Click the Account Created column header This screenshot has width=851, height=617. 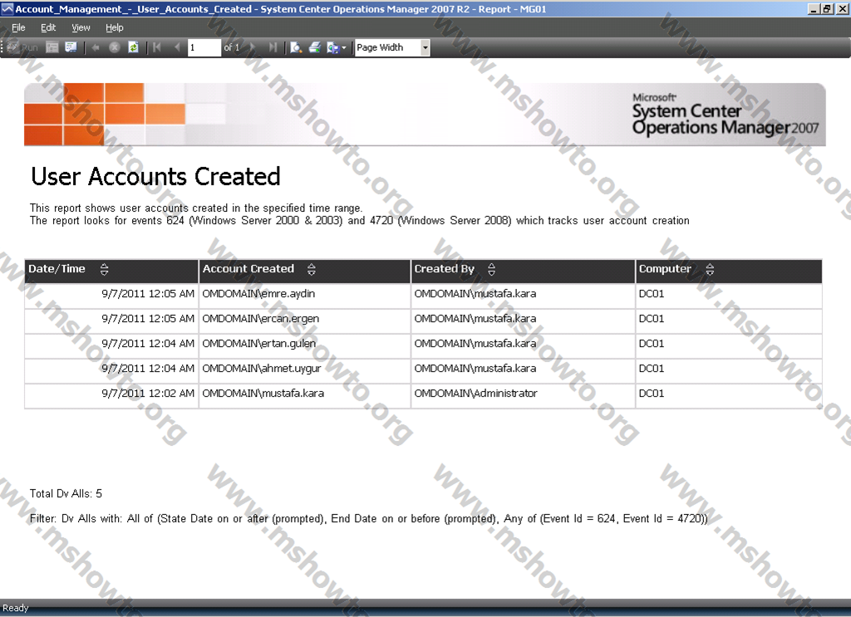click(304, 271)
